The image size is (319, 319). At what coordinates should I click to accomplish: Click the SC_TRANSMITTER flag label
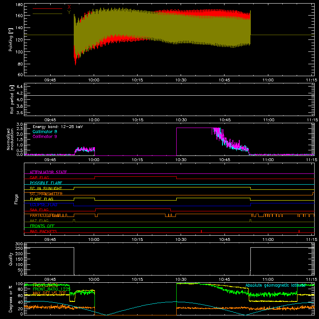pyautogui.click(x=46, y=194)
